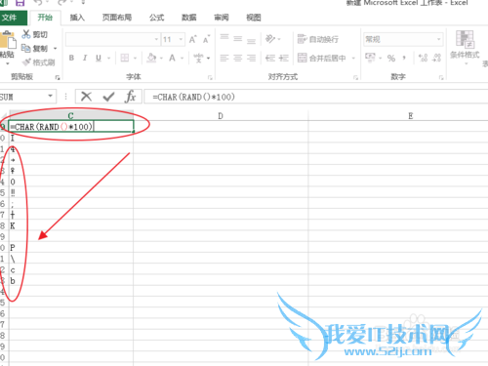Select the Format Painter (格式刷) brush
Image resolution: width=488 pixels, height=366 pixels.
tap(26, 61)
